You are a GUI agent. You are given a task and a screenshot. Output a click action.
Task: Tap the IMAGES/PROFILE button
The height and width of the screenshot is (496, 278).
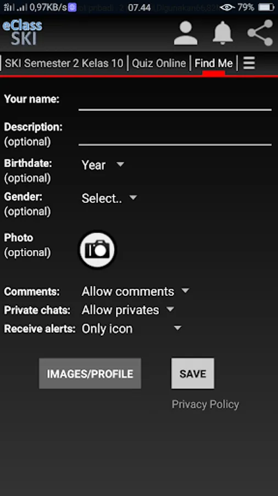(90, 374)
